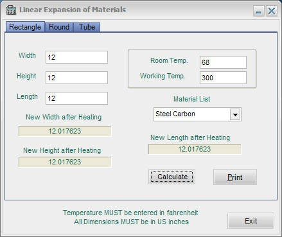Click the calculator app icon in title bar
The height and width of the screenshot is (237, 282).
click(x=11, y=10)
